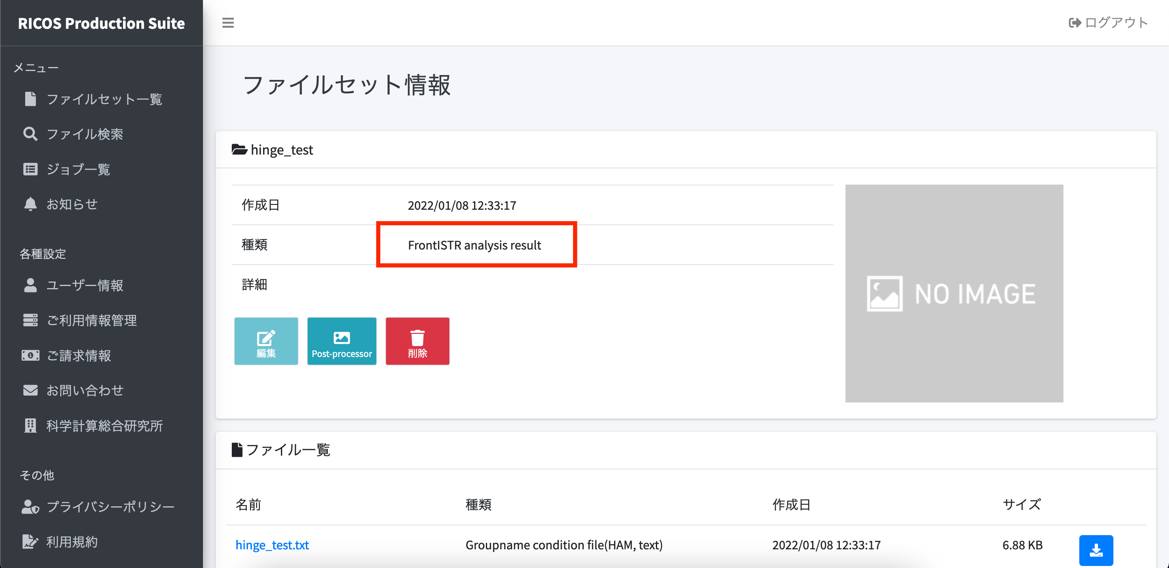Image resolution: width=1169 pixels, height=568 pixels.
Task: Open ジョブ一覧 job list
Action: [x=78, y=169]
